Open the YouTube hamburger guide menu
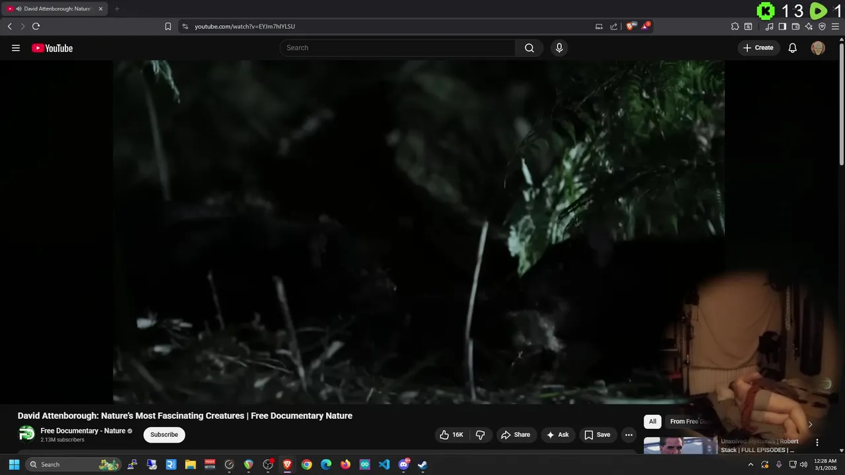845x475 pixels. [16, 47]
